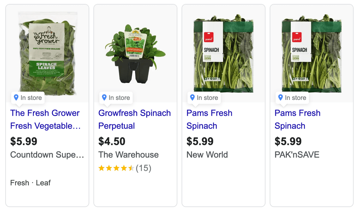This screenshot has width=360, height=211.
Task: Open The Fresh Grower spinach leaves image
Action: click(47, 53)
